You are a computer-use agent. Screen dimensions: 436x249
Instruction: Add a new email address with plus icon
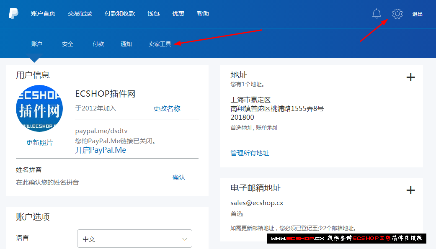[x=411, y=190]
